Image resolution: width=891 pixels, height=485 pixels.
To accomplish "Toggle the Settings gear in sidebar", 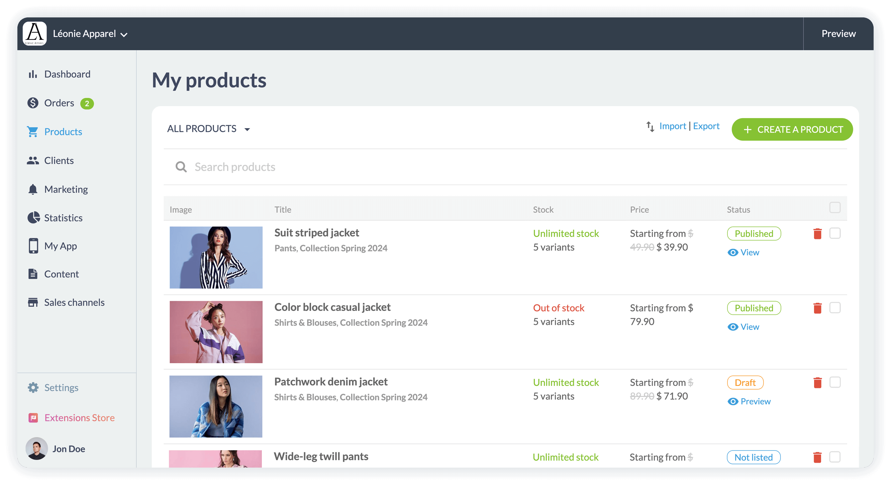I will [x=33, y=387].
